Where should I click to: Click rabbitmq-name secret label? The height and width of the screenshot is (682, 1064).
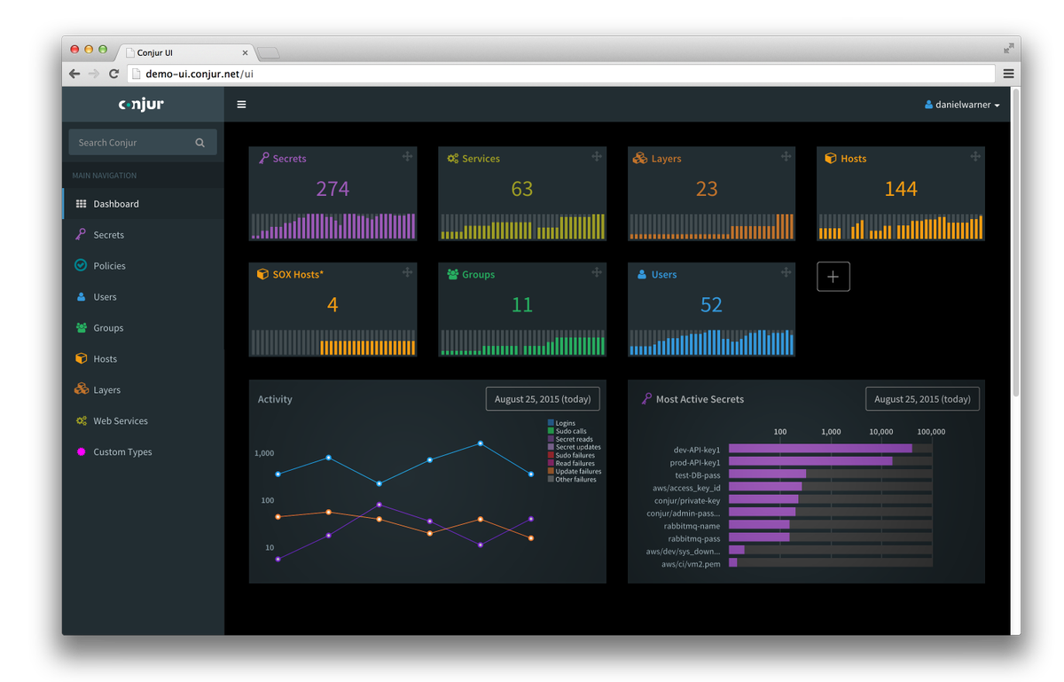691,526
